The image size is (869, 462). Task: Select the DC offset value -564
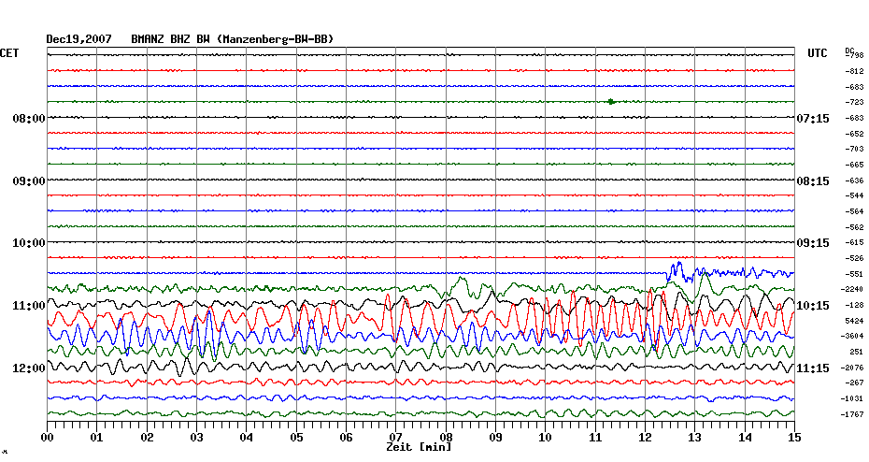[x=854, y=212]
